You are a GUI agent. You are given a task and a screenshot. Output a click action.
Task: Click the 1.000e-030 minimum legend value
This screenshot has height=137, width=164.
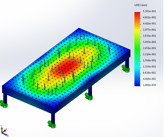coord(149,85)
